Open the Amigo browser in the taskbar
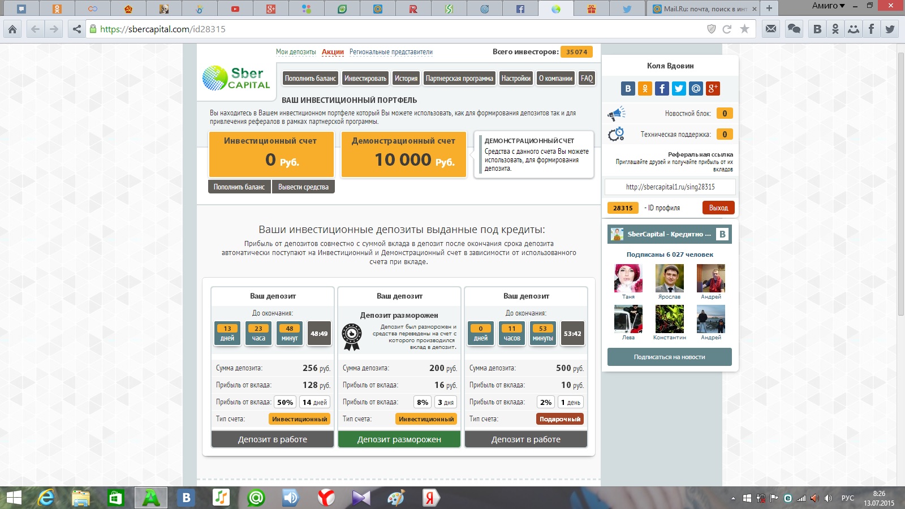The image size is (905, 509). coord(151,498)
